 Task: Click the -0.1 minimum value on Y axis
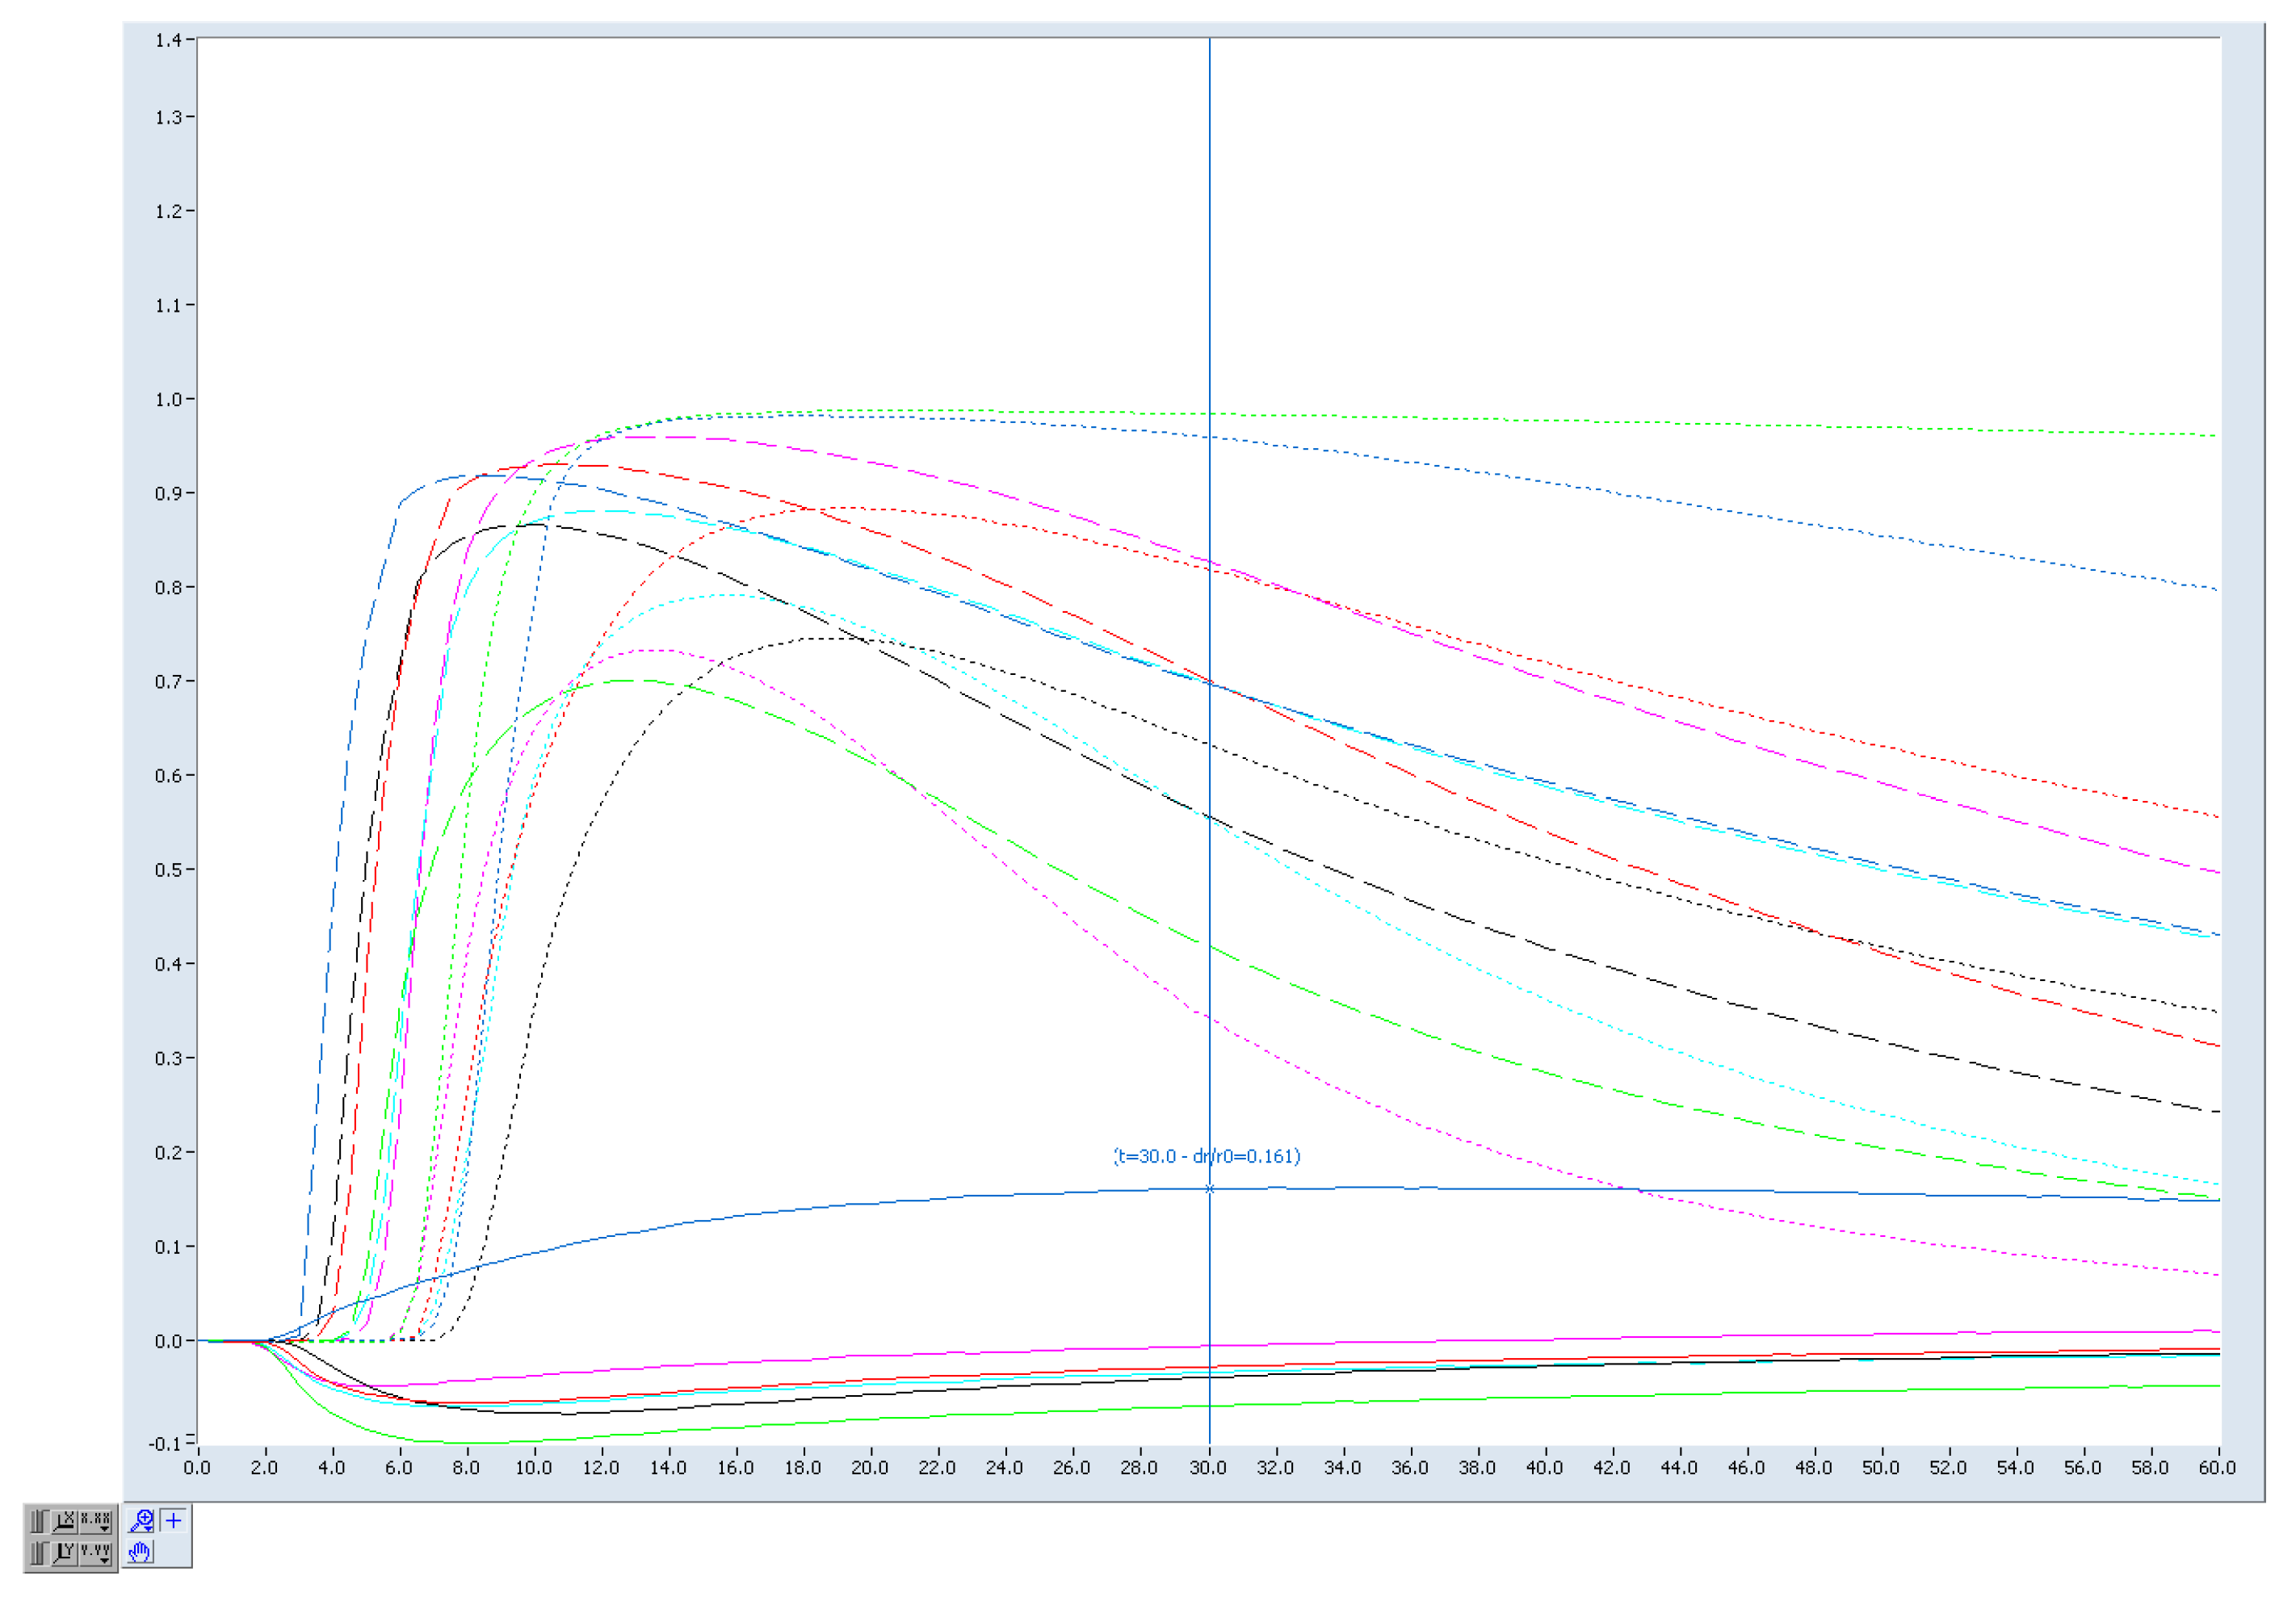click(165, 1443)
